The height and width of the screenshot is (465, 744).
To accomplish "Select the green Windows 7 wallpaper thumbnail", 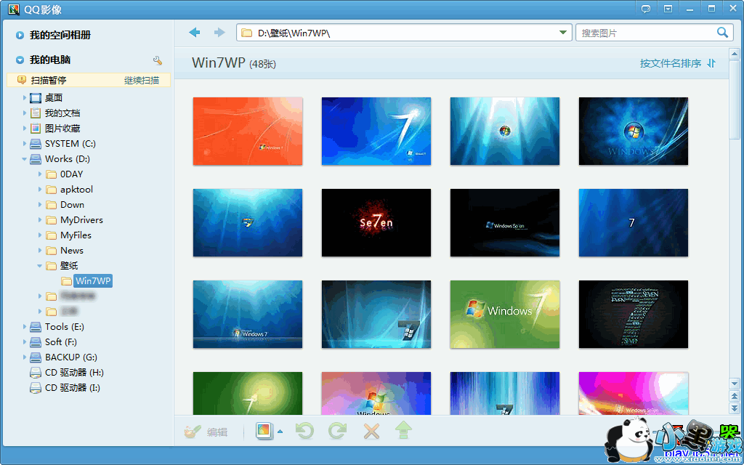I will click(505, 314).
